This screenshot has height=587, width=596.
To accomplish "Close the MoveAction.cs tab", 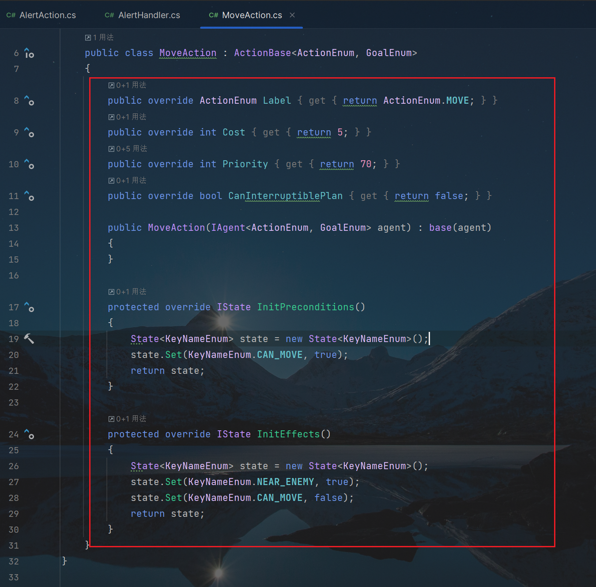I will [292, 15].
